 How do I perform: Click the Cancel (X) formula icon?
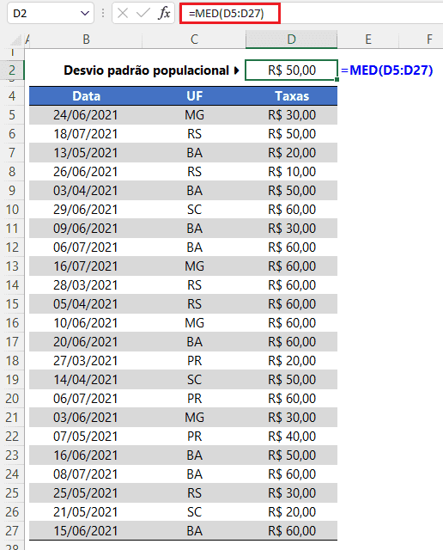point(122,14)
